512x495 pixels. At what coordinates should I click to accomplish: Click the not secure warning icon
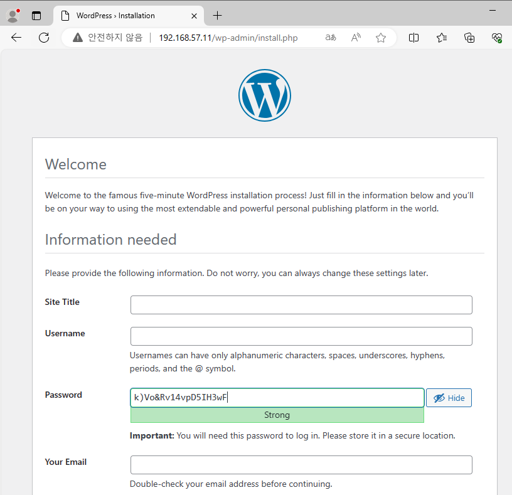[78, 38]
